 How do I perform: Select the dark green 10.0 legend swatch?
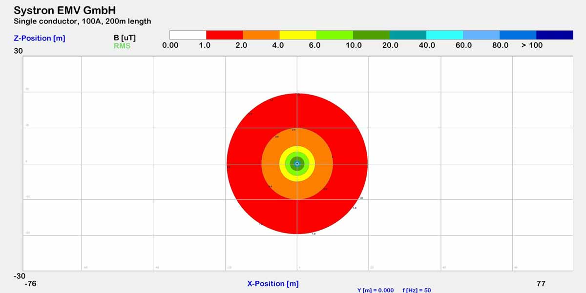coord(371,35)
